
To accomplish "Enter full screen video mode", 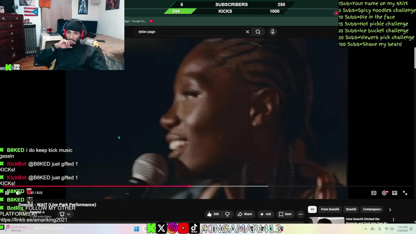I will 405,193.
